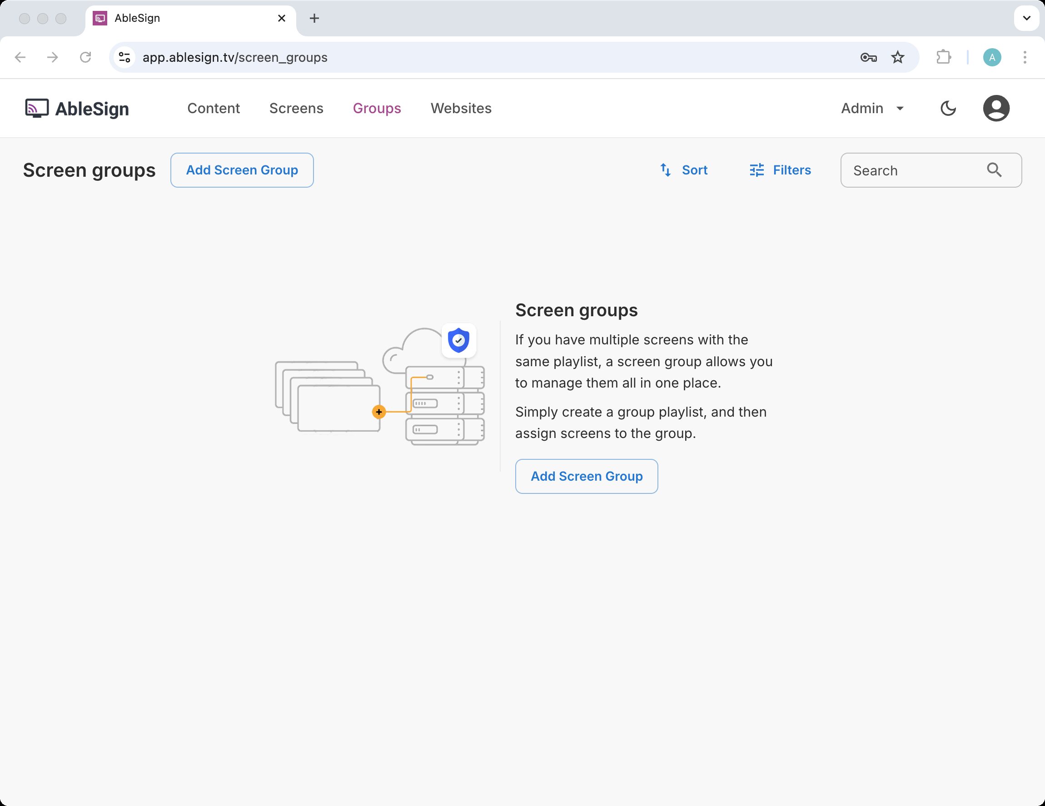
Task: Click the search magnifier icon
Action: (994, 170)
